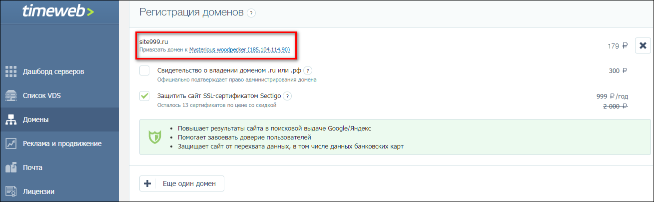Screen dimensions: 654x202
Task: Click the certificate icon beside Лицензии
Action: (11, 191)
